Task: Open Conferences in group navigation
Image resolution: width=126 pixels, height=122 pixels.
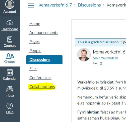Action: click(40, 78)
